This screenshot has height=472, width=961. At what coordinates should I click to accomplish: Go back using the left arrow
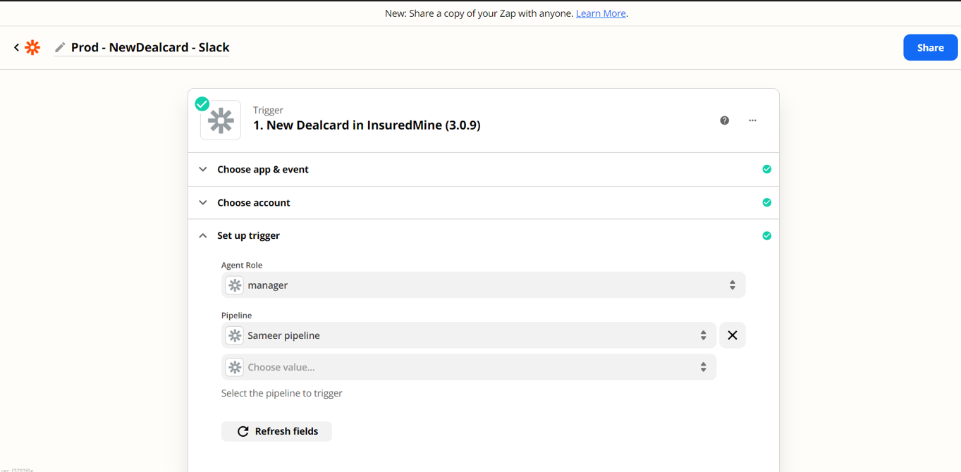click(x=16, y=47)
